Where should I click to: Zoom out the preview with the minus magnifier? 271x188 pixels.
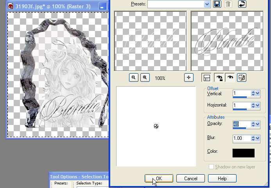134,78
